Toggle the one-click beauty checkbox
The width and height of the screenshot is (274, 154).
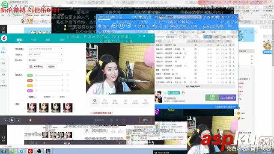click(68, 97)
